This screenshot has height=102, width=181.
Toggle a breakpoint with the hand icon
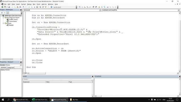(x=99, y=7)
